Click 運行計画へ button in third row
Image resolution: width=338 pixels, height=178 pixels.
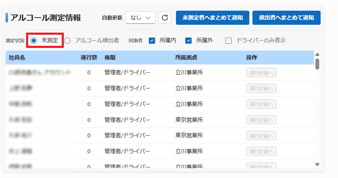[261, 104]
